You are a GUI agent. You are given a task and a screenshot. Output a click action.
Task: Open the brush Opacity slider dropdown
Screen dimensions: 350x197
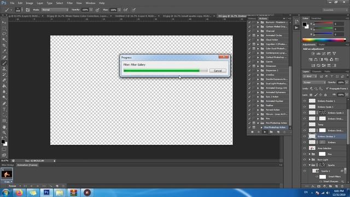[x=91, y=10]
